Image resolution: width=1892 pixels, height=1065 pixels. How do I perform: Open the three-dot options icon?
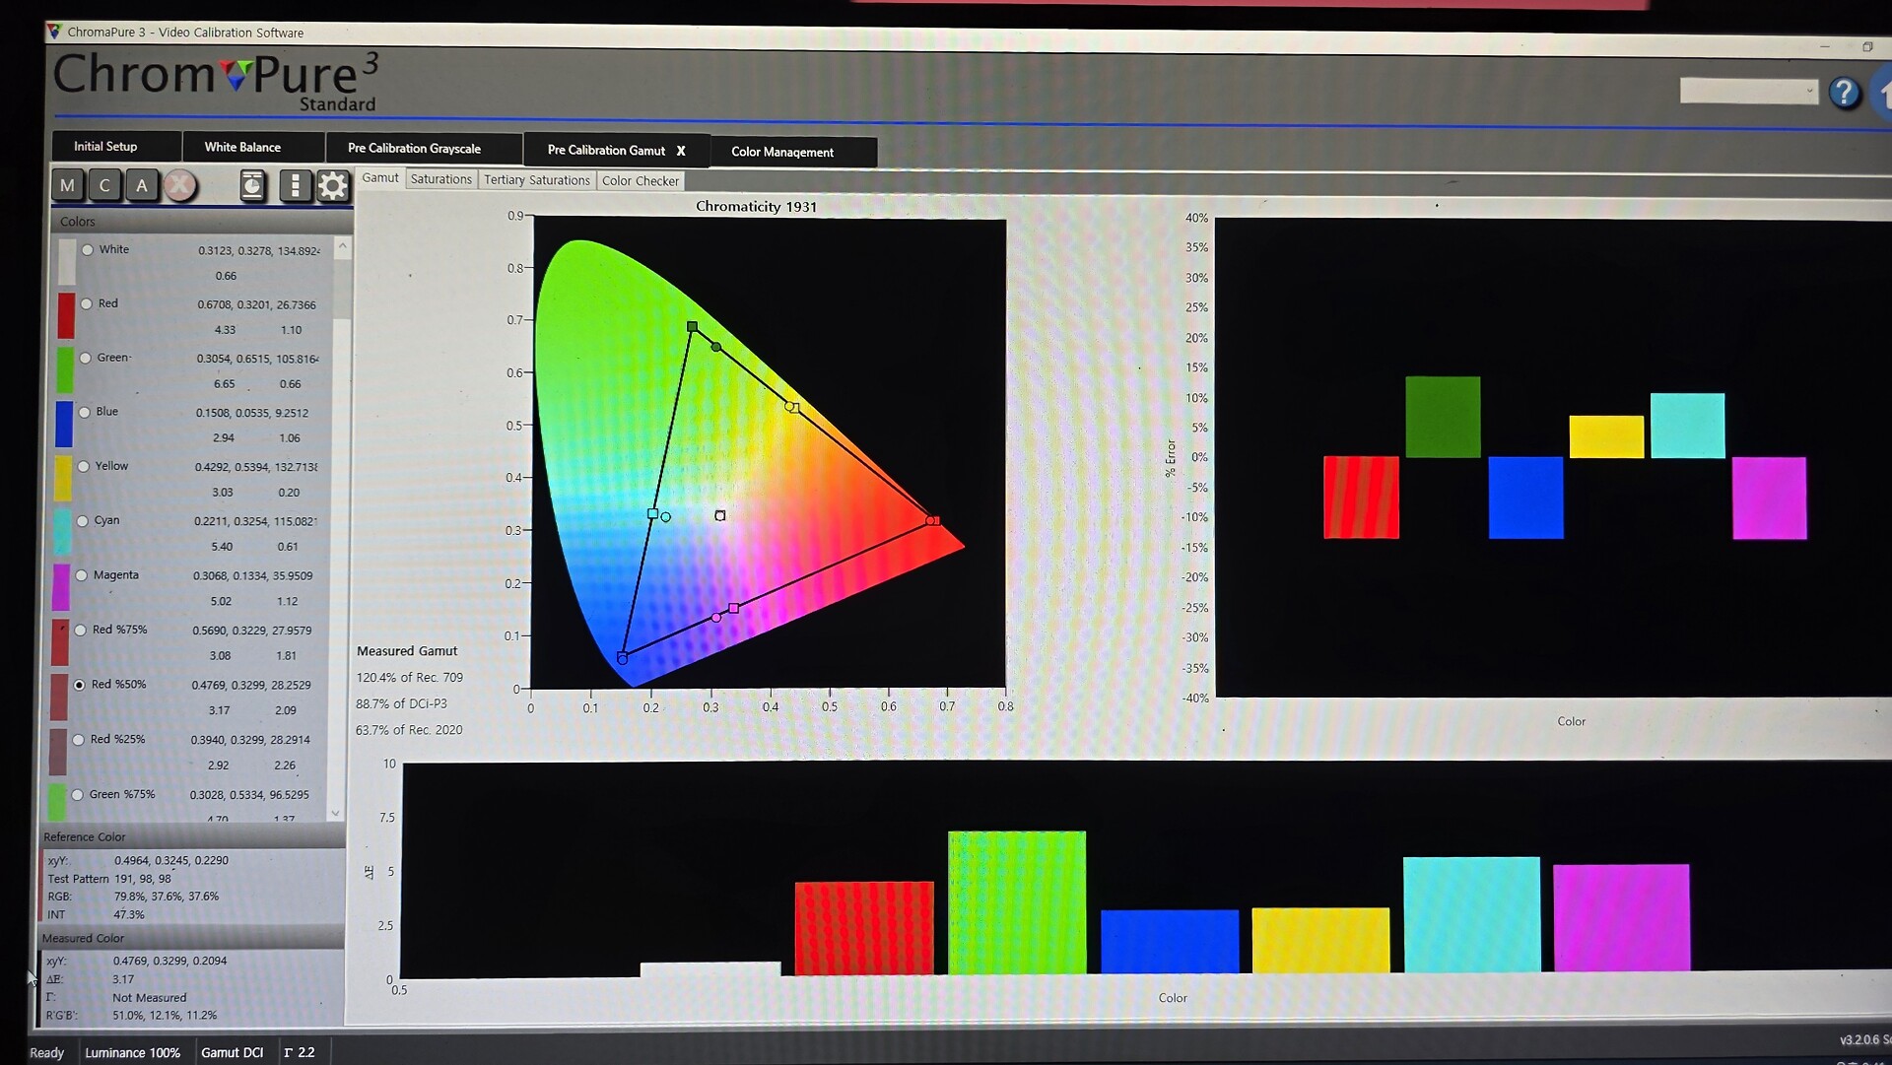pos(295,185)
